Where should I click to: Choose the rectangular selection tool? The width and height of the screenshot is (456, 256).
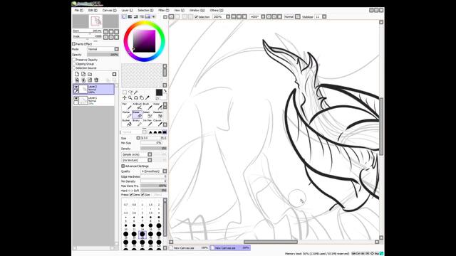(x=125, y=92)
